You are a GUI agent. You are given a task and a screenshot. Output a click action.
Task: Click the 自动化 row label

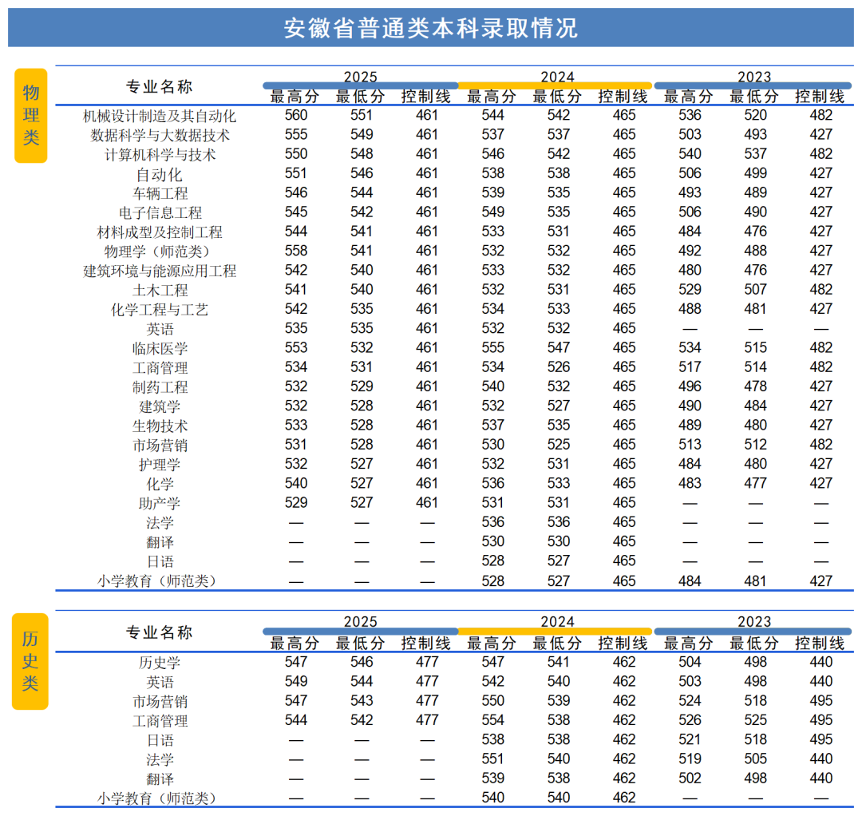160,174
